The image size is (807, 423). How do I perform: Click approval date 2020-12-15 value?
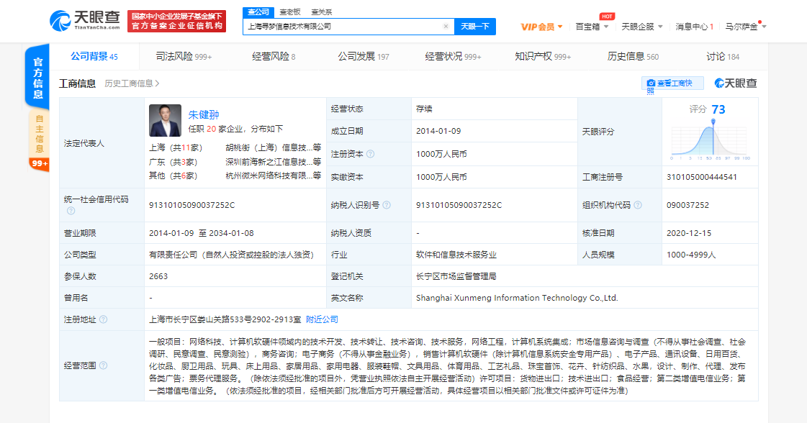click(x=689, y=233)
